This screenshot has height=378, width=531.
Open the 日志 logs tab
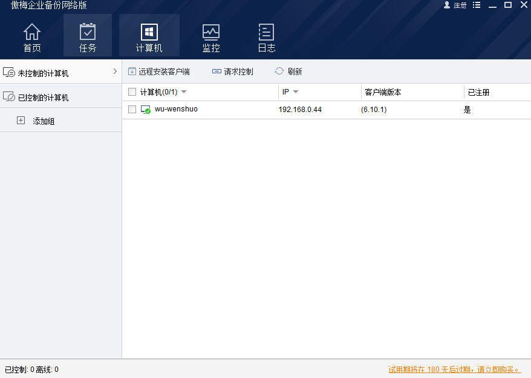[x=267, y=38]
